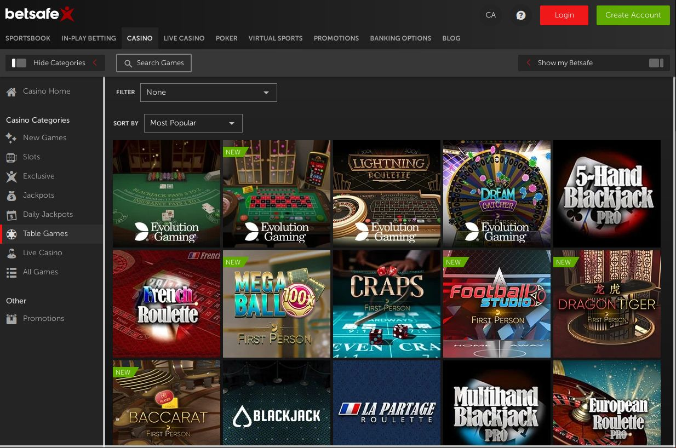Screen dimensions: 676x448
Task: Click the New Games sparkle icon
Action: coord(11,138)
